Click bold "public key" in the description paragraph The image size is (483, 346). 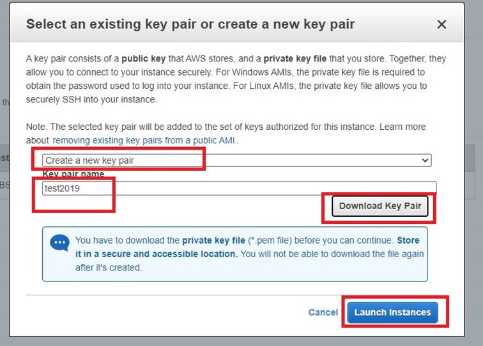click(x=144, y=59)
